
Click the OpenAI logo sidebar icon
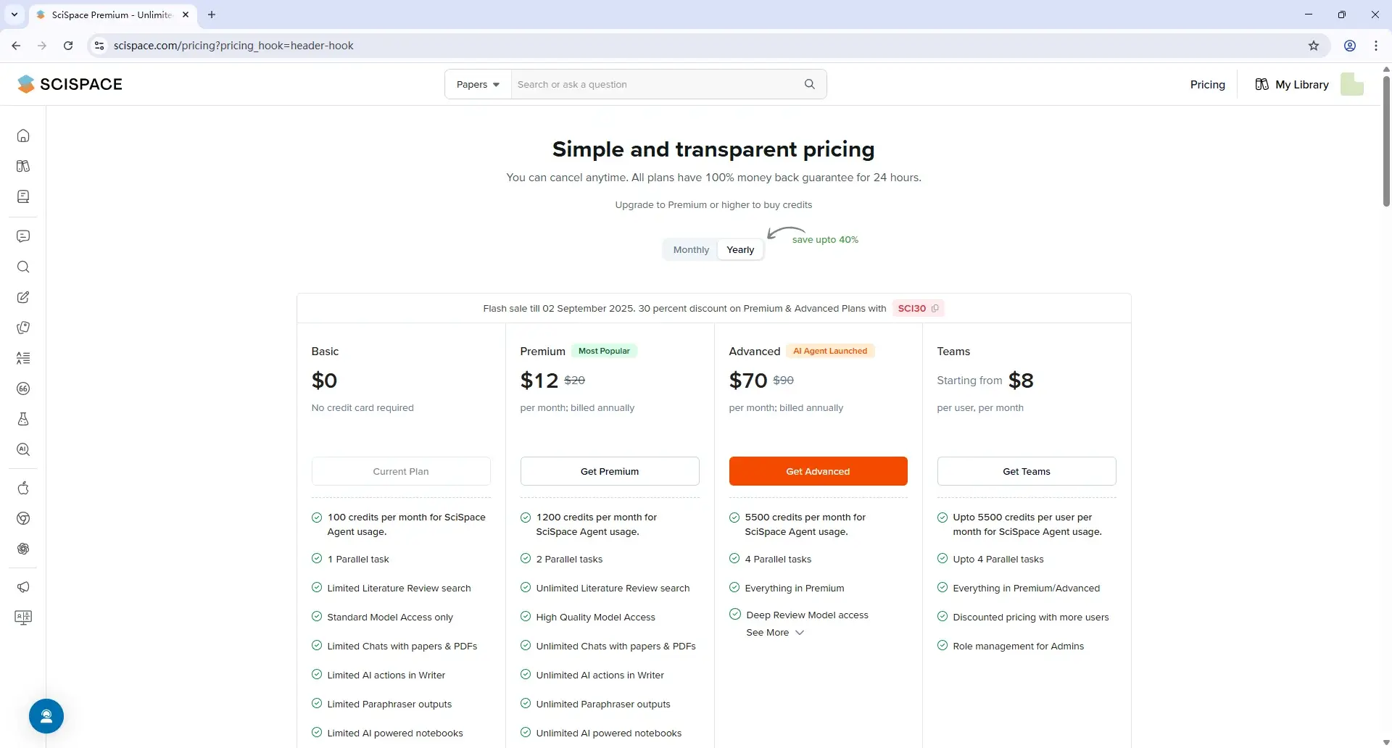coord(23,549)
